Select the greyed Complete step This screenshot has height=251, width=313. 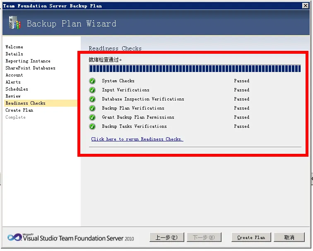tap(16, 117)
